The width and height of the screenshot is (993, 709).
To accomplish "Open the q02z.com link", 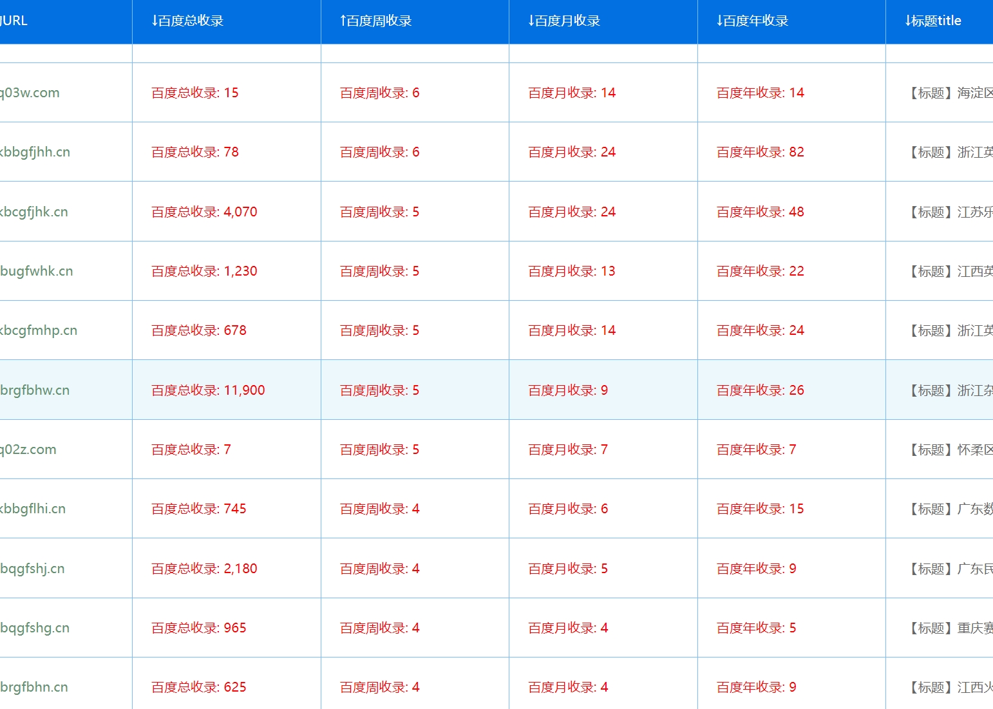I will point(28,449).
